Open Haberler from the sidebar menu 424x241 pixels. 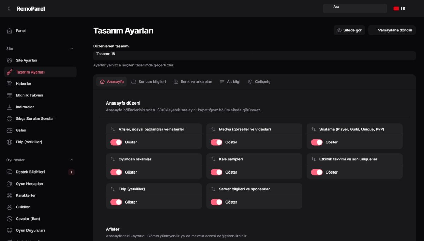click(x=40, y=84)
